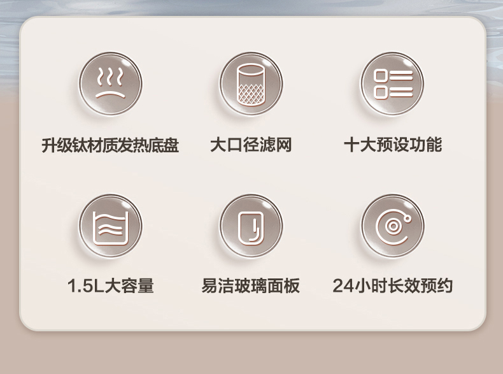Select the easy-clean glass panel icon
The image size is (503, 374).
click(x=251, y=226)
